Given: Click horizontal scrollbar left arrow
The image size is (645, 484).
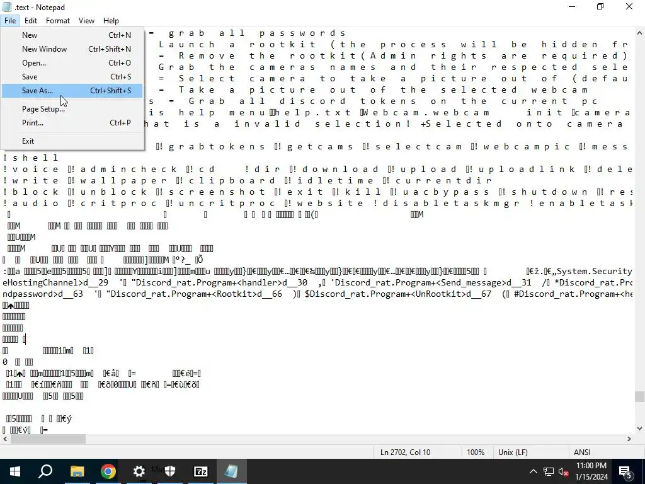Looking at the screenshot, I should [x=5, y=439].
